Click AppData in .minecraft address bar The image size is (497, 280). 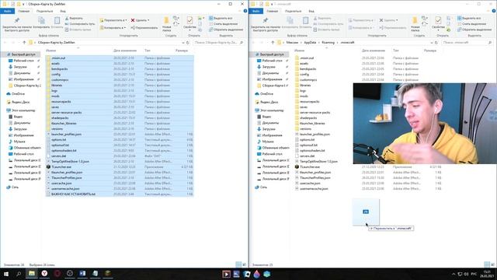coord(310,42)
